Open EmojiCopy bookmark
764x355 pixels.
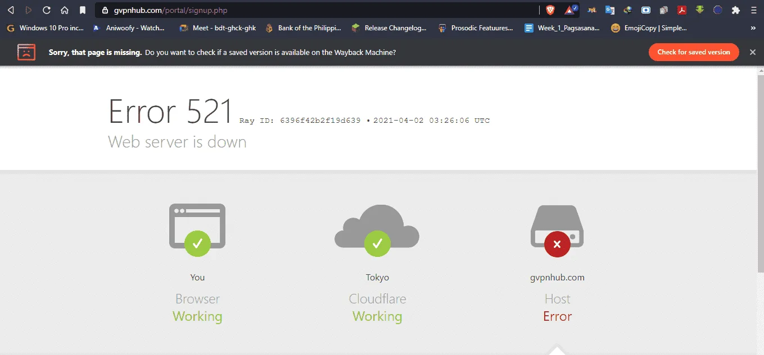(649, 27)
